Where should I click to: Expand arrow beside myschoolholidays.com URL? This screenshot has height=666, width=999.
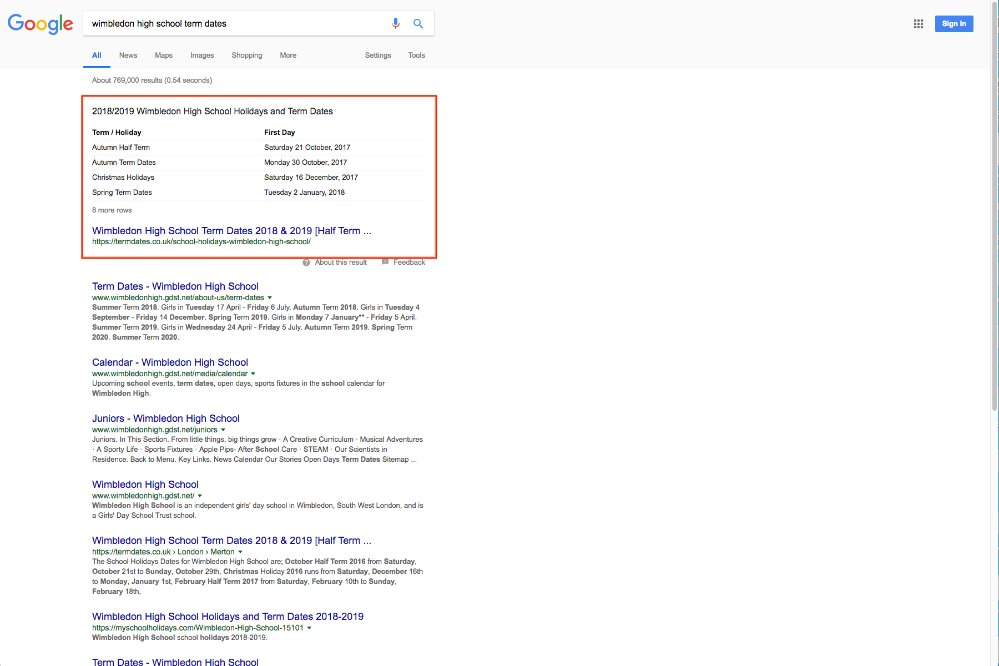coord(309,628)
